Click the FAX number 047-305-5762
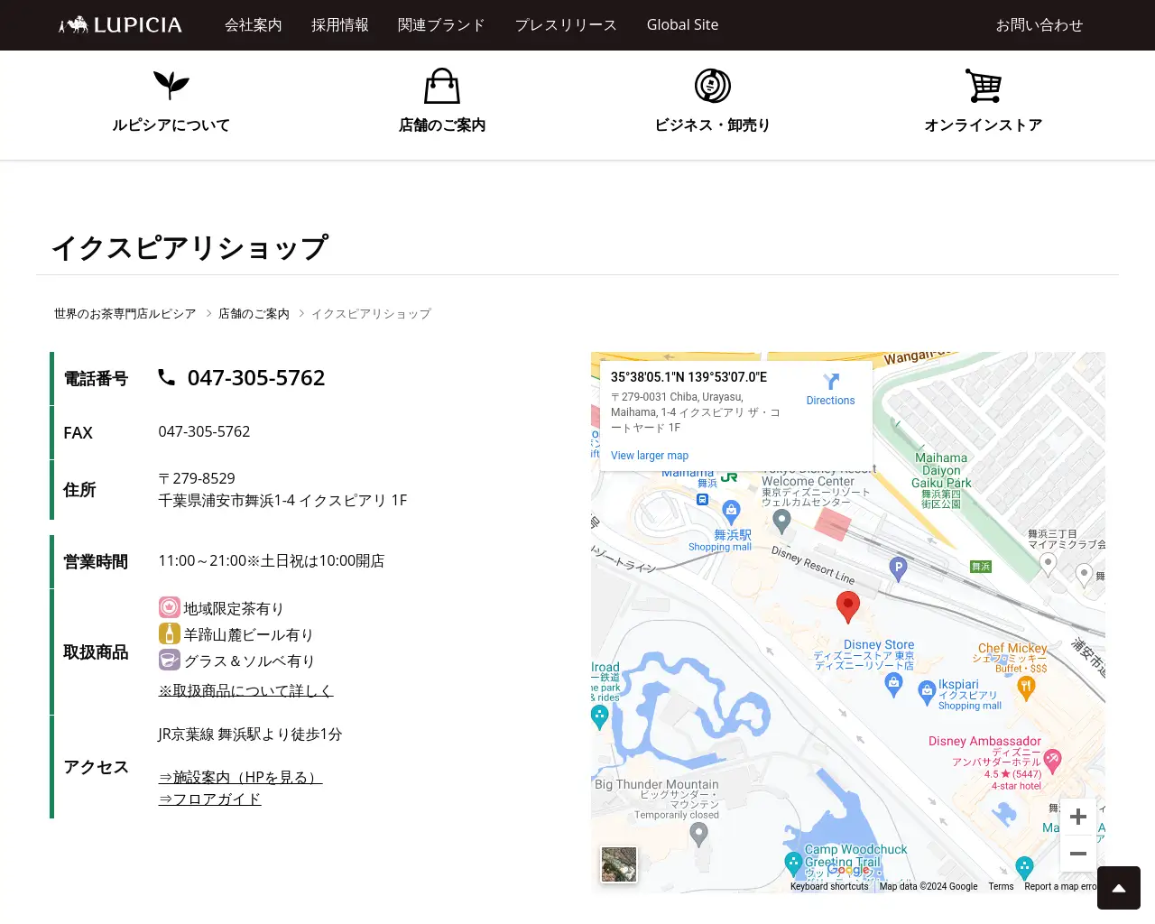 [x=205, y=431]
